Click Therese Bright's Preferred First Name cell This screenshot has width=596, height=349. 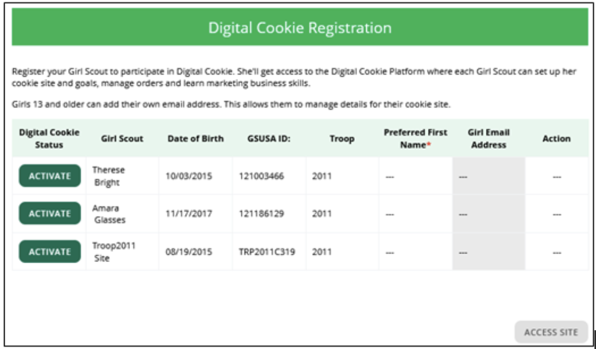415,176
